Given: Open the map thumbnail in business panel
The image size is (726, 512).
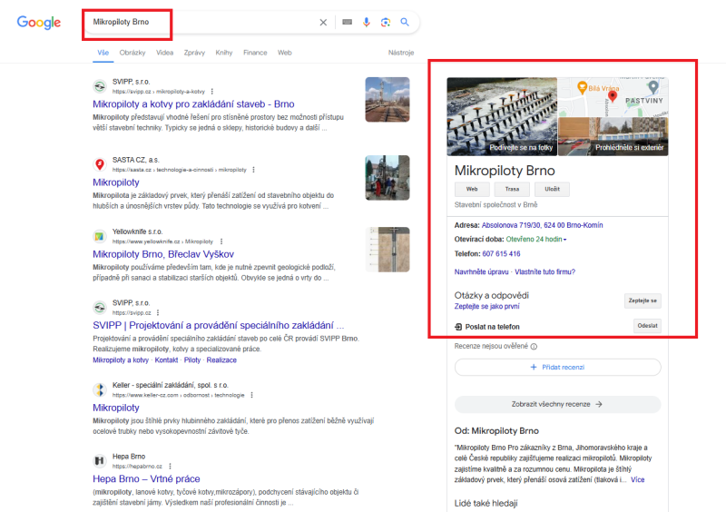Looking at the screenshot, I should click(613, 96).
